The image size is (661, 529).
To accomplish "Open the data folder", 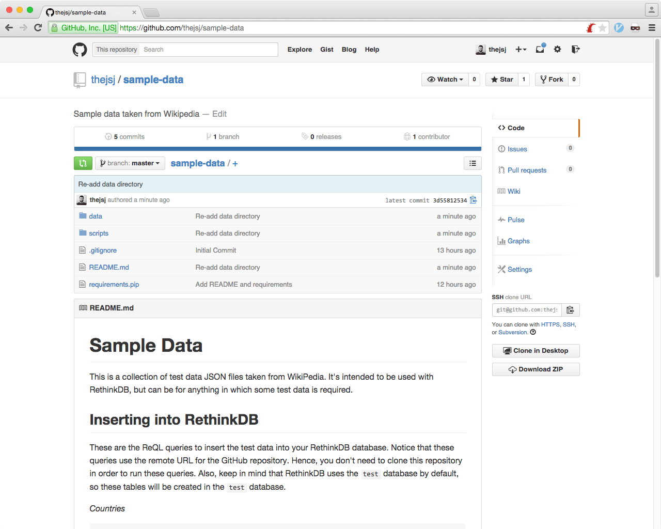I will (x=96, y=216).
